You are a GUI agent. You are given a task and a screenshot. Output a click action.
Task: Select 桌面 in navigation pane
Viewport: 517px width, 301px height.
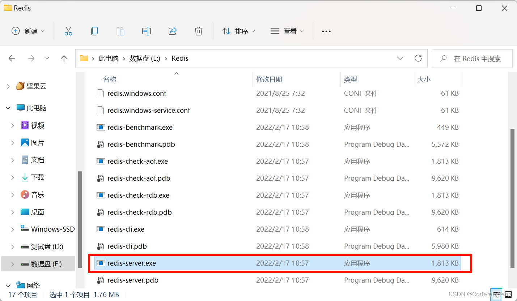[38, 212]
